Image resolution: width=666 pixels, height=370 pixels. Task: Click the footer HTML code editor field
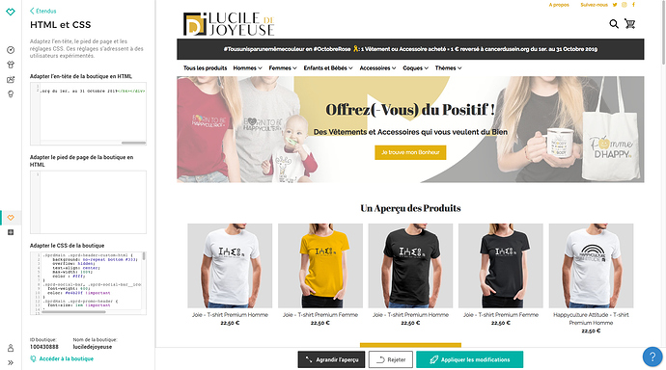88,202
